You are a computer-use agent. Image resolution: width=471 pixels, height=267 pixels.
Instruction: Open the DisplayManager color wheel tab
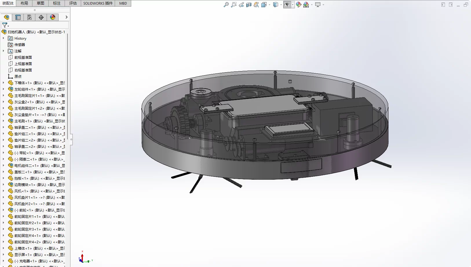pyautogui.click(x=53, y=17)
